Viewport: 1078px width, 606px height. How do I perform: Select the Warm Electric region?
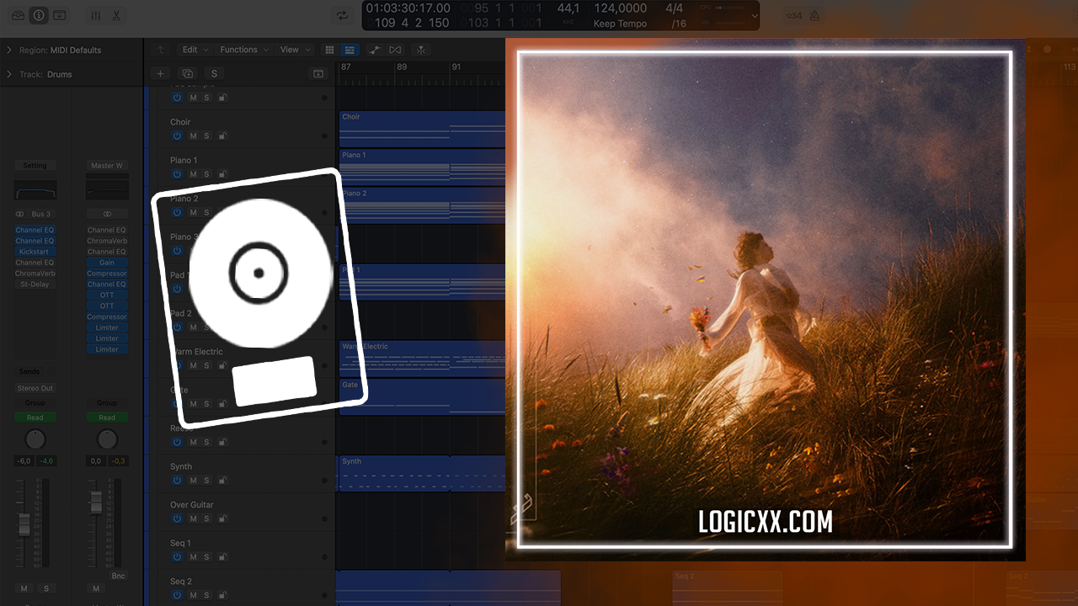[x=422, y=359]
